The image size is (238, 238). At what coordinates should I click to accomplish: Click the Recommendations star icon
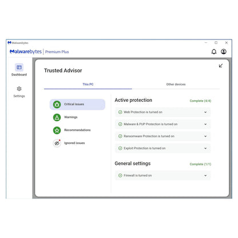[x=57, y=130]
